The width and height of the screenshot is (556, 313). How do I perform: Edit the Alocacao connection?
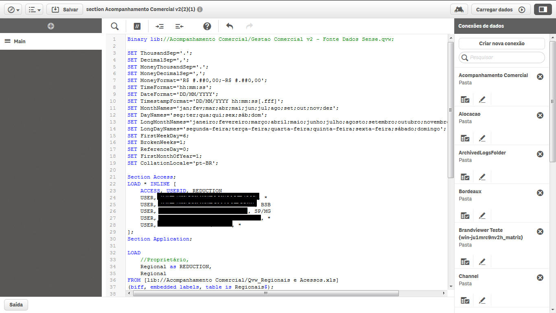coord(482,138)
